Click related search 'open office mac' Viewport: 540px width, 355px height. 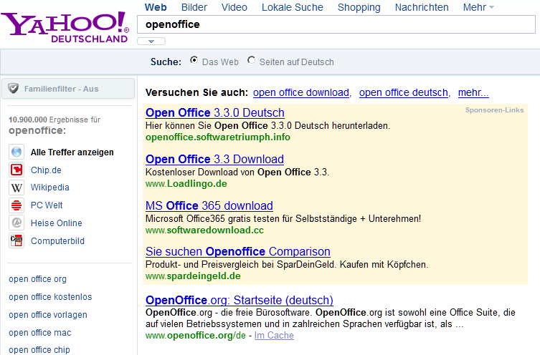tap(40, 333)
